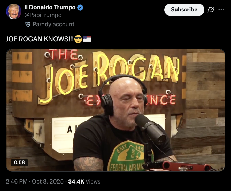
Task: Open the il Donaldo Trumpo profile avatar
Action: (14, 11)
